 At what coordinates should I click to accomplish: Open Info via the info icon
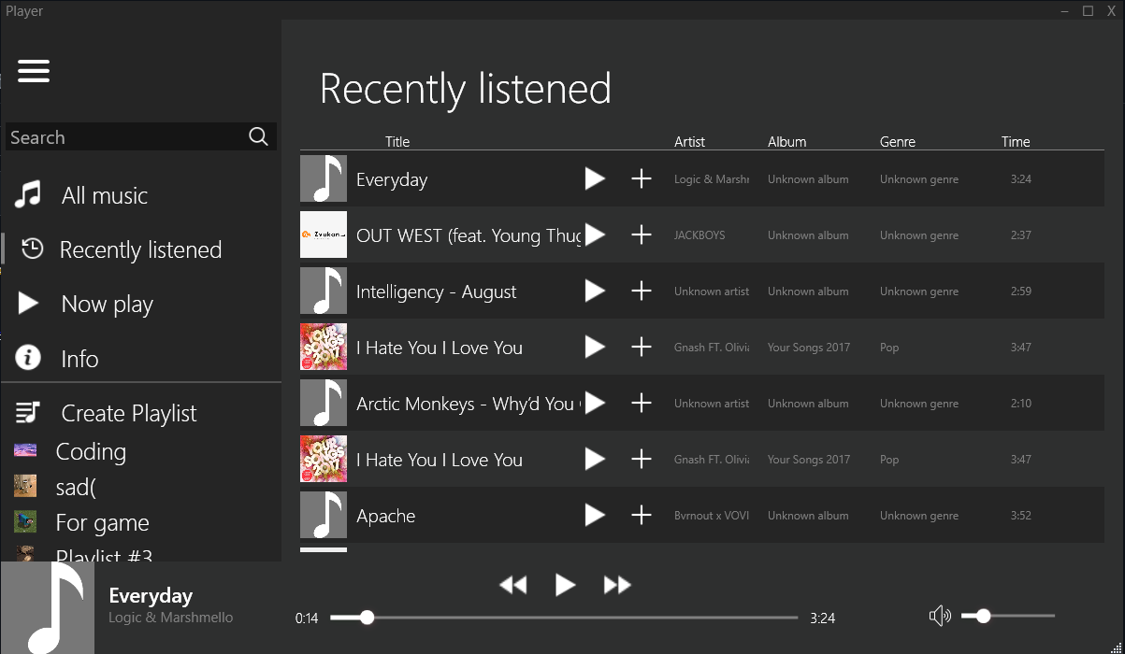(27, 358)
